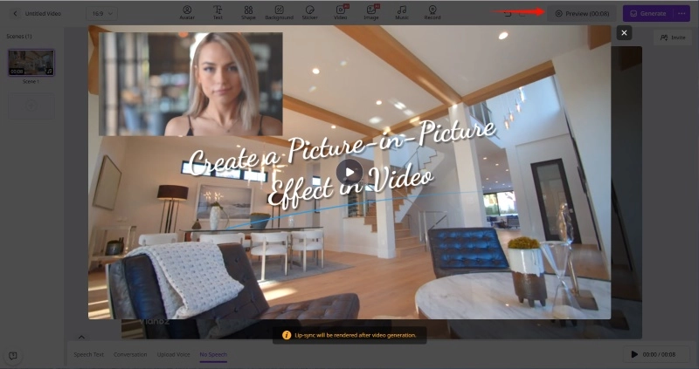Add a new scene with plus

(31, 106)
